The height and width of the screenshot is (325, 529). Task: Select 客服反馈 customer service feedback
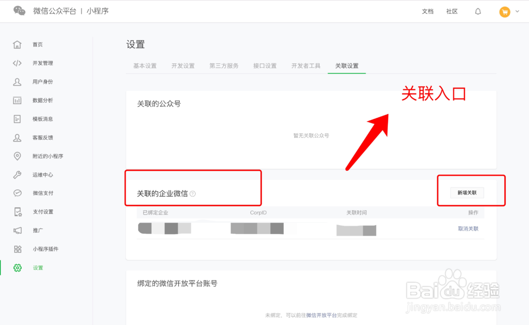tap(42, 137)
